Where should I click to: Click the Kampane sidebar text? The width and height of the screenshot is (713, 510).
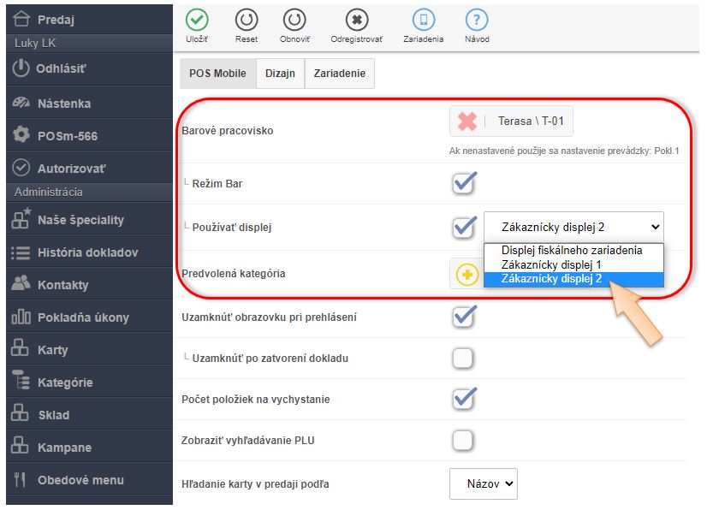64,448
